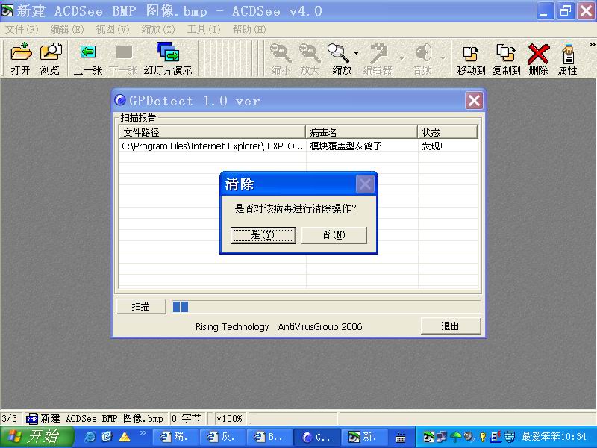This screenshot has height=448, width=597.
Task: Open the Zoom (缩放) menu
Action: (x=158, y=29)
